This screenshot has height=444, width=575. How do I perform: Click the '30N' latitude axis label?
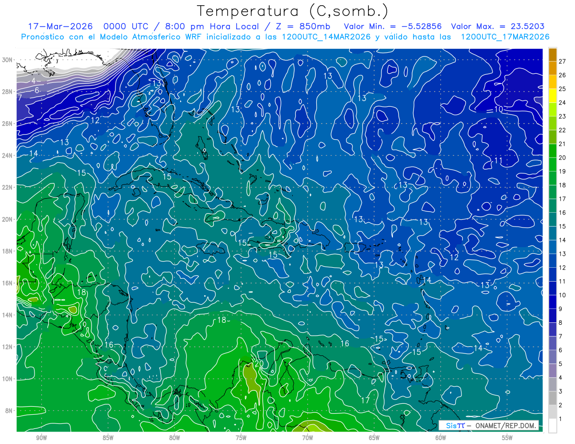point(8,59)
